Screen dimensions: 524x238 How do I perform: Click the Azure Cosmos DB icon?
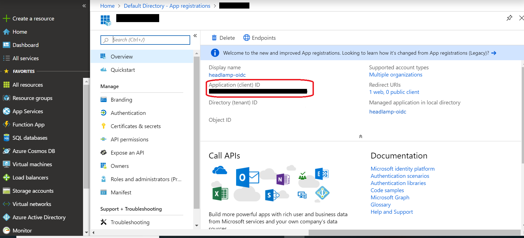click(6, 151)
